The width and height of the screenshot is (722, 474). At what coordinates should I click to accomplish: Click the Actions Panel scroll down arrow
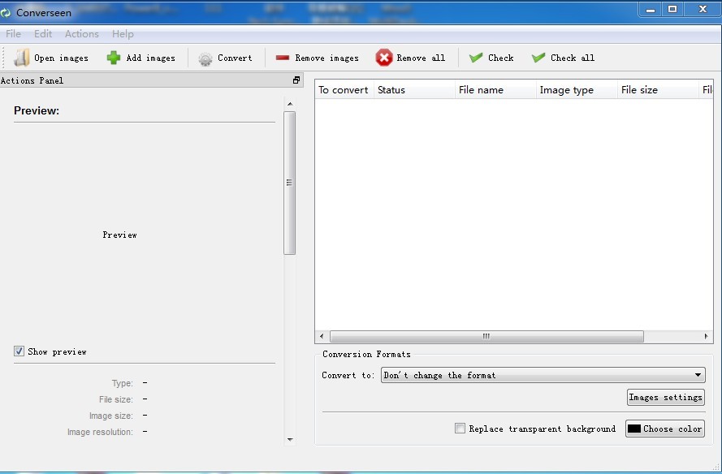(x=290, y=439)
